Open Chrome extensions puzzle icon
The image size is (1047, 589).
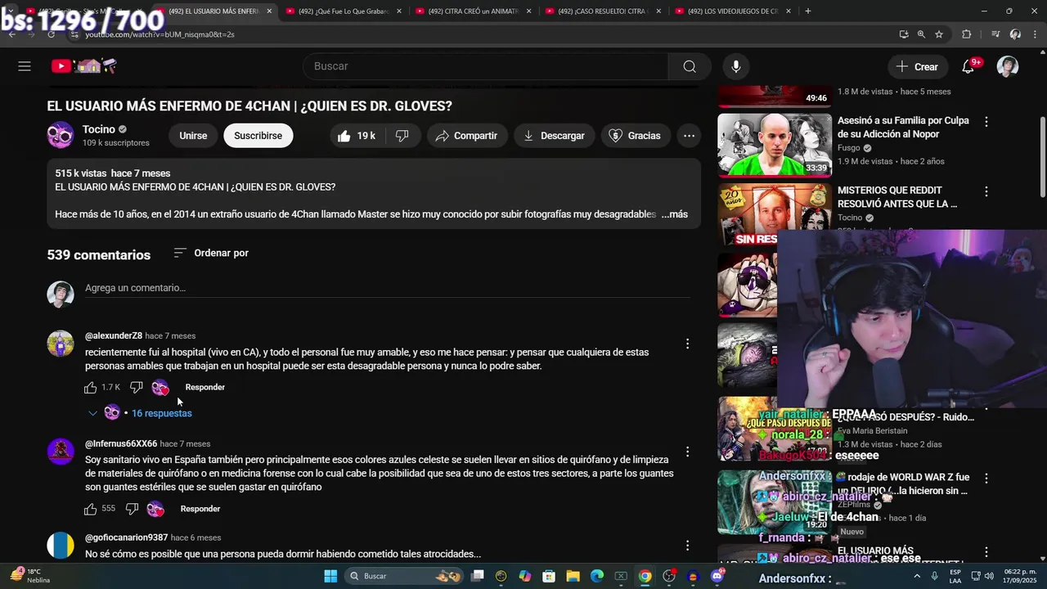coord(966,34)
